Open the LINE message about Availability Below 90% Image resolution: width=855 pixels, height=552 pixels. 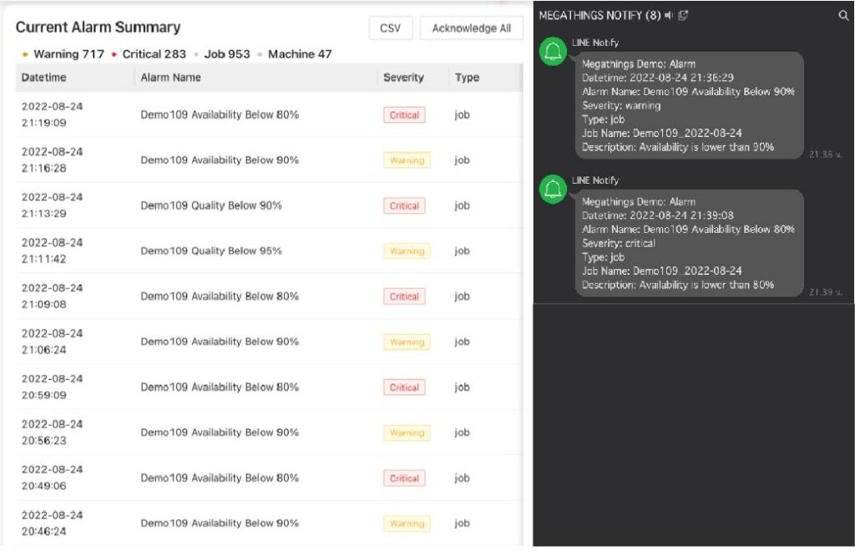[689, 105]
